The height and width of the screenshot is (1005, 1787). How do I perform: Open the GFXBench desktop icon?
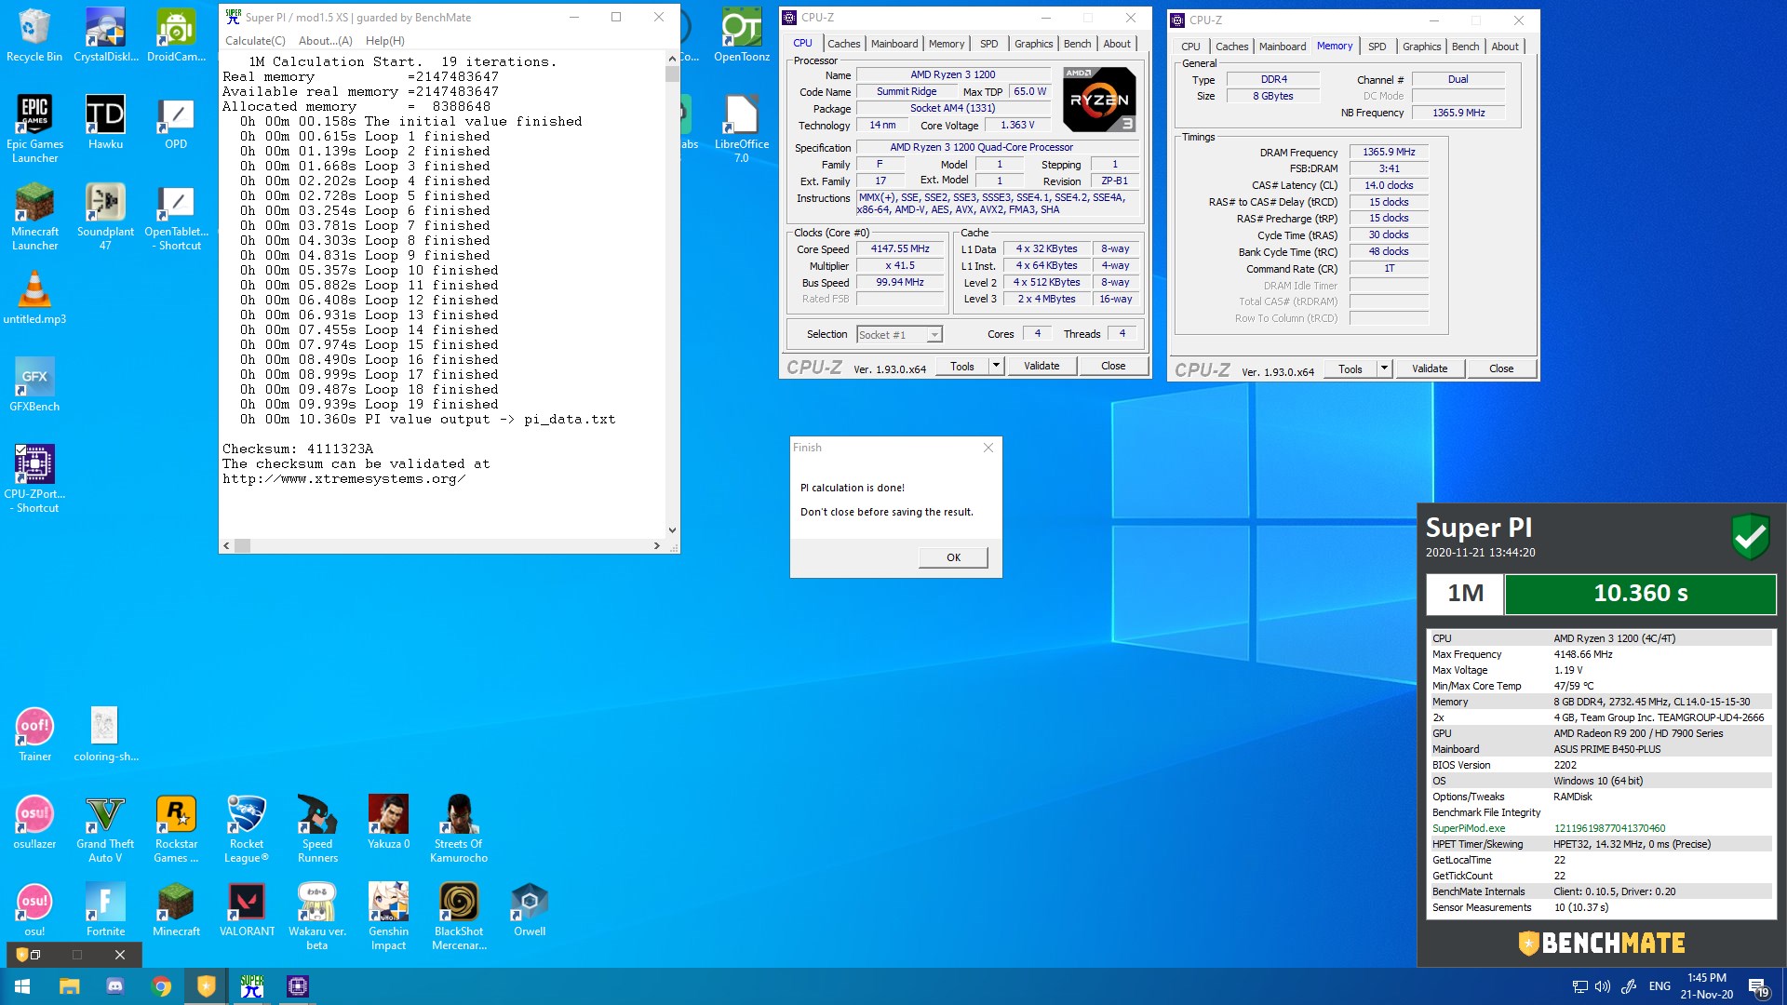click(x=34, y=384)
